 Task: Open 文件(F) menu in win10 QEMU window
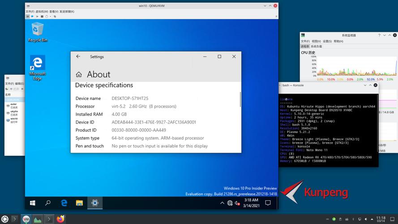(30, 12)
